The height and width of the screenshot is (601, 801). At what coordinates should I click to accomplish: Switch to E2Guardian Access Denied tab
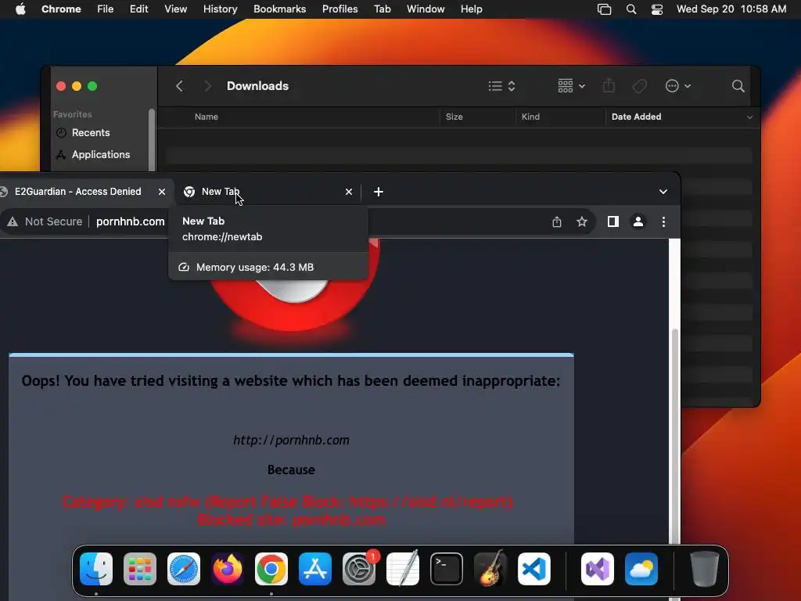pos(77,192)
